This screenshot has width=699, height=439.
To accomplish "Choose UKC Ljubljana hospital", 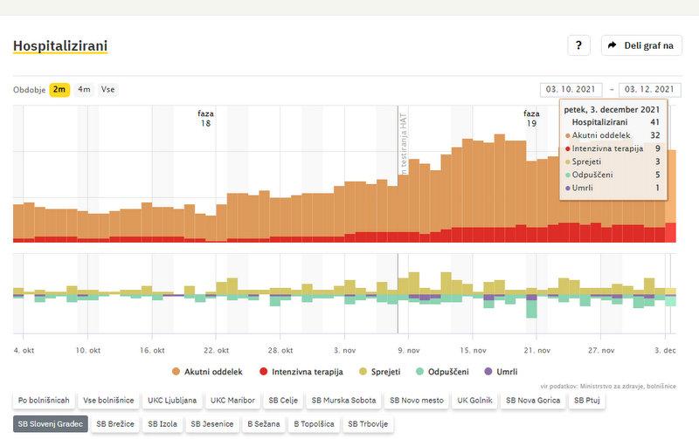I will [x=173, y=401].
